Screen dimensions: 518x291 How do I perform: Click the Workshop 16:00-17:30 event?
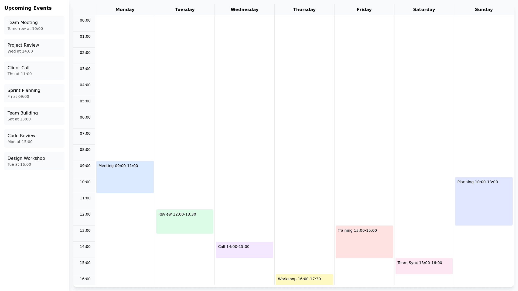[x=304, y=279]
